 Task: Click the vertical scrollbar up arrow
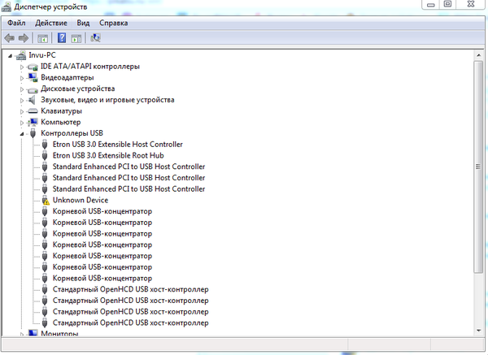click(x=478, y=55)
